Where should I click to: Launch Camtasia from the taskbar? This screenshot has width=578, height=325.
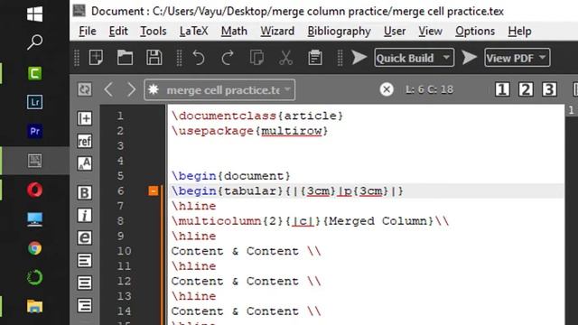coord(34,73)
